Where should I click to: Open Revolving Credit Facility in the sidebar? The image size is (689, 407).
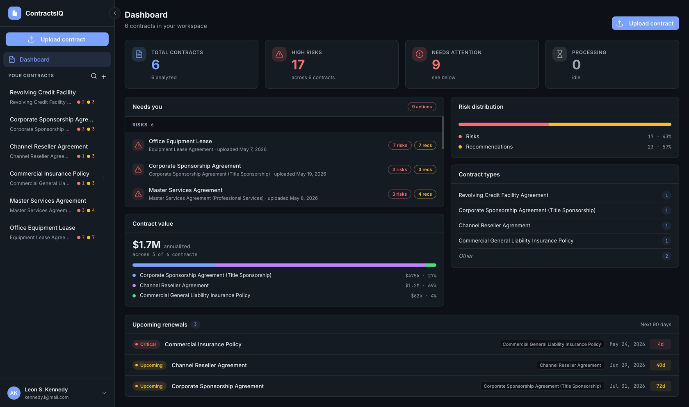point(57,97)
